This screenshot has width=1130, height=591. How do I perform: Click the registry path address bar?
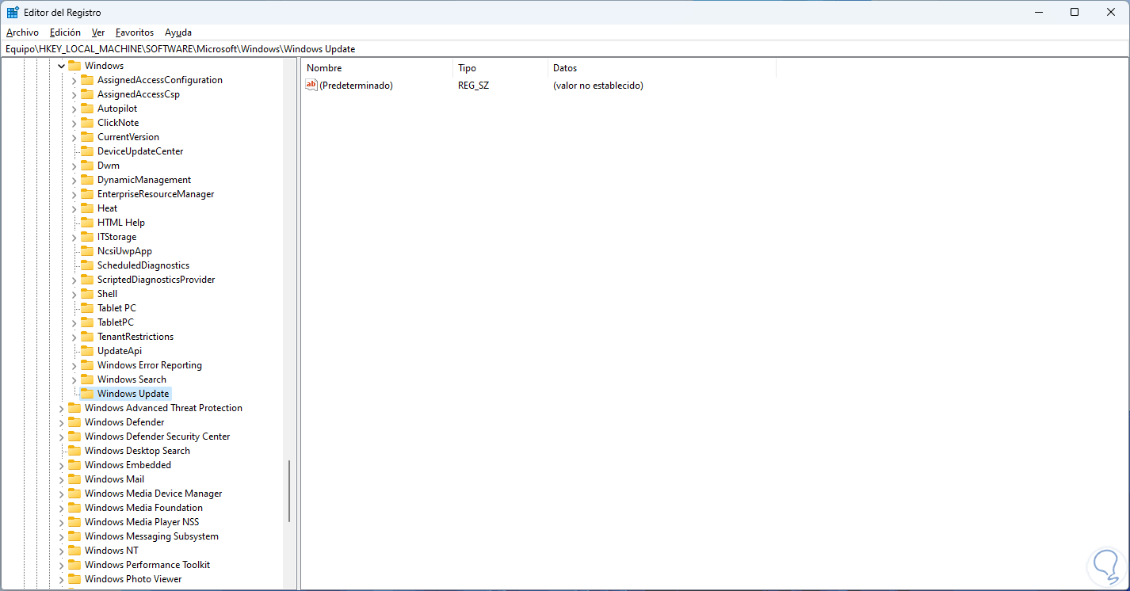[x=564, y=49]
